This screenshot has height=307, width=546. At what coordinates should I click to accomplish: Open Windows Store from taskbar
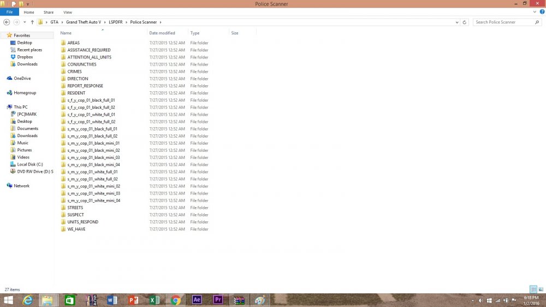(x=70, y=300)
